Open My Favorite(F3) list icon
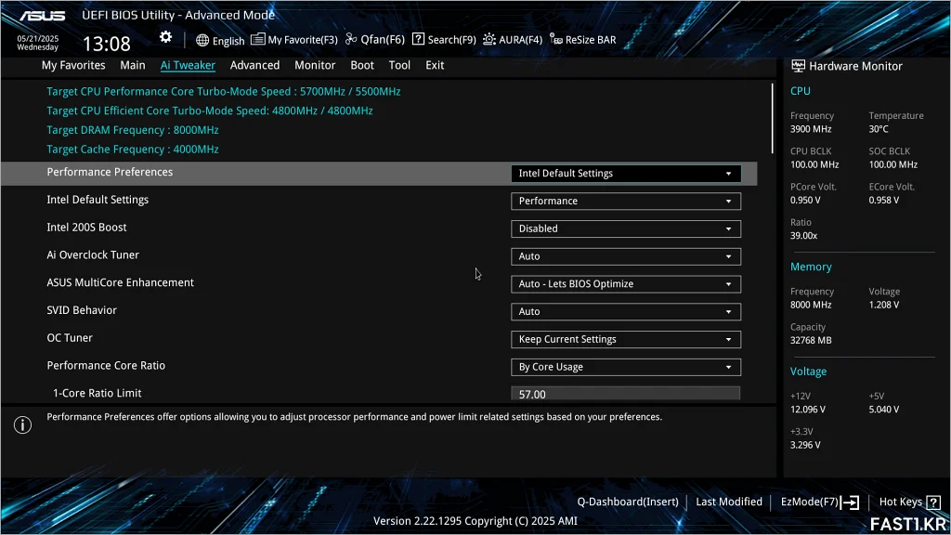This screenshot has height=535, width=951. tap(258, 39)
